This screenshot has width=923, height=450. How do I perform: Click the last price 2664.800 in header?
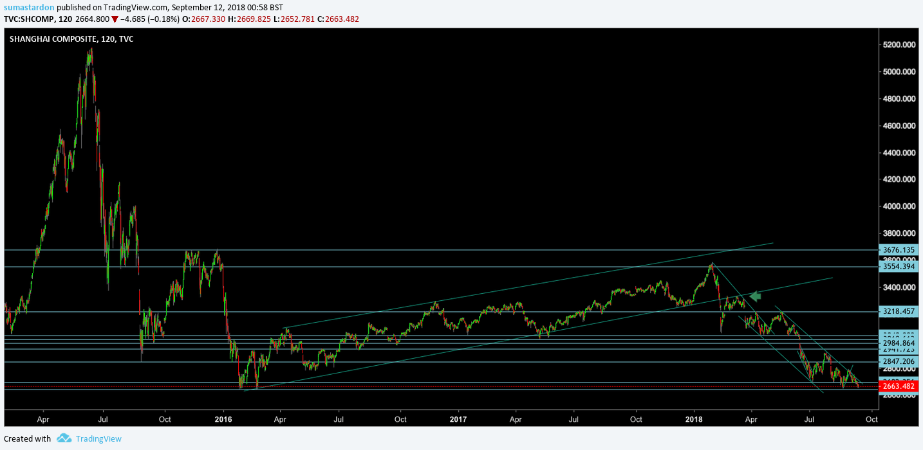coord(93,19)
